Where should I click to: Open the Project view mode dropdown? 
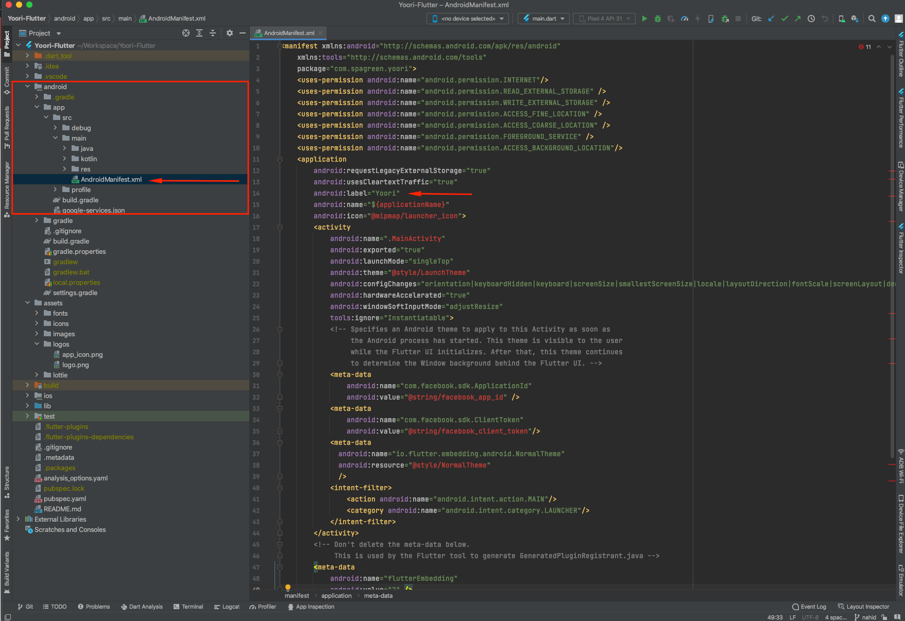(x=40, y=33)
